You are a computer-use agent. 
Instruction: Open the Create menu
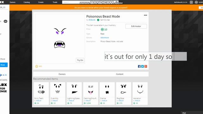point(41,2)
